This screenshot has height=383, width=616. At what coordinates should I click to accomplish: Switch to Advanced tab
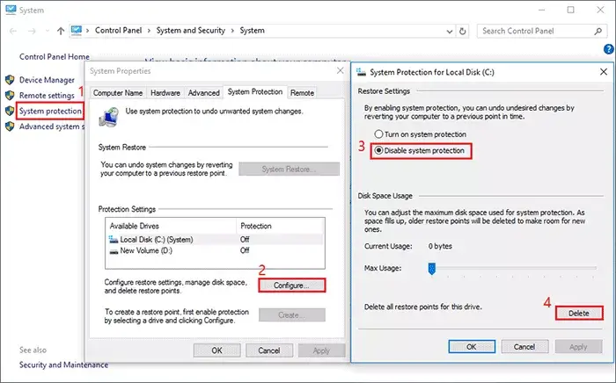coord(203,93)
